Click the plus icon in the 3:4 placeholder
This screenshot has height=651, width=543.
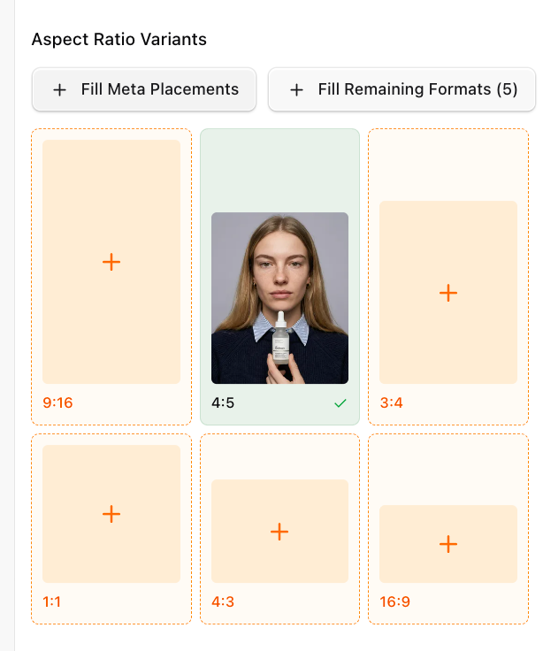[x=448, y=293]
